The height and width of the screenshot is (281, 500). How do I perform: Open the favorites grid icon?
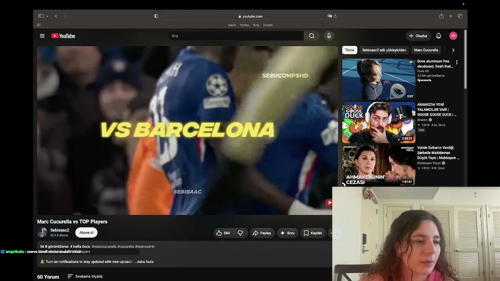pyautogui.click(x=39, y=25)
